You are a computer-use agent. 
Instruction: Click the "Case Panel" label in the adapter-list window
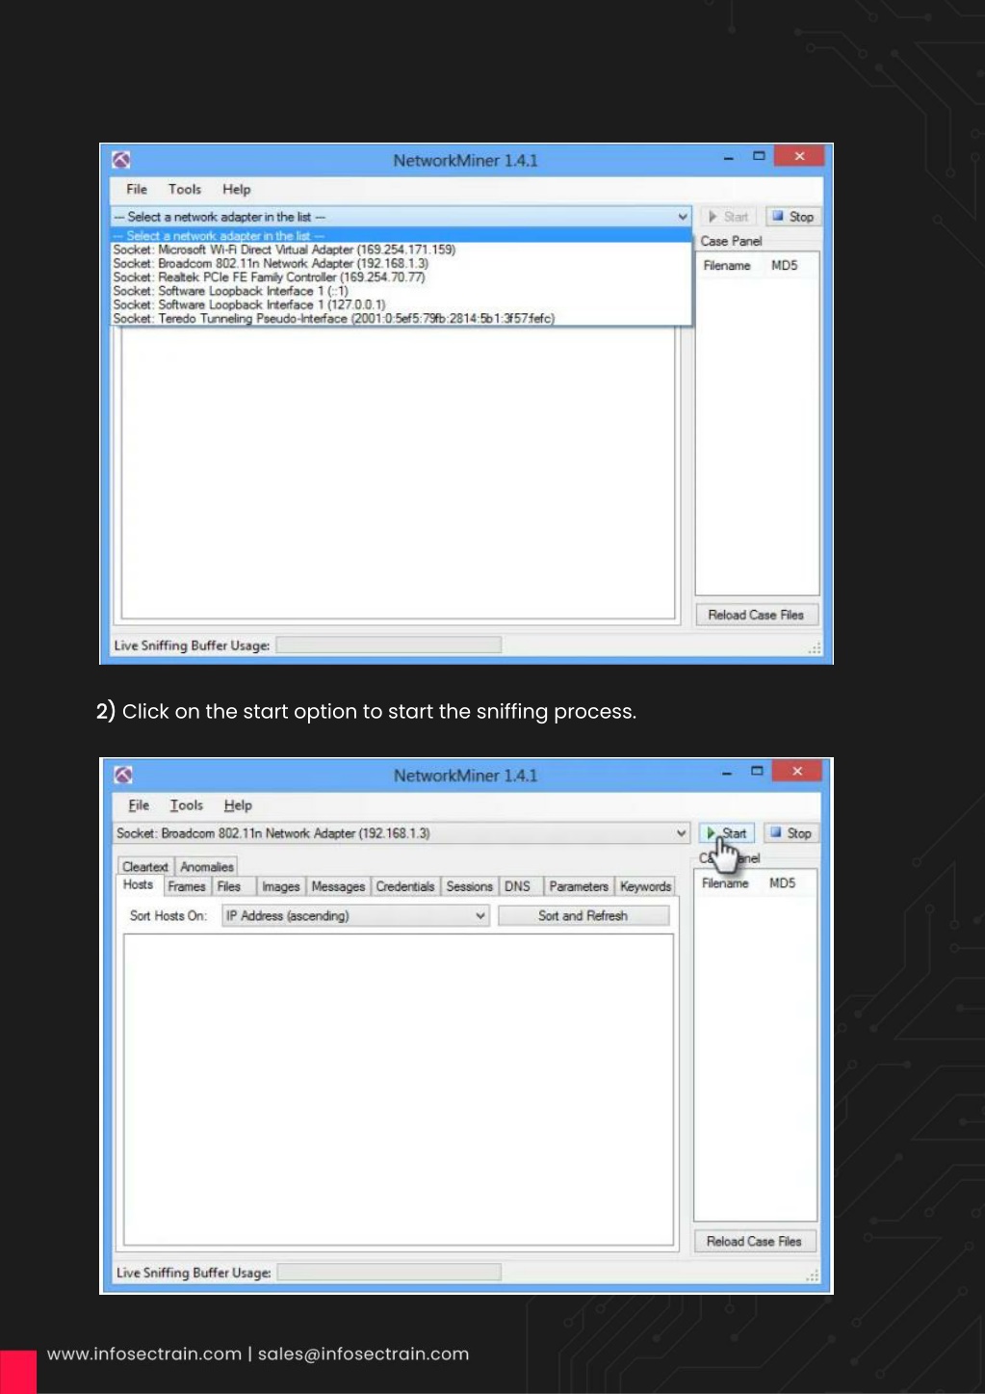tap(731, 241)
